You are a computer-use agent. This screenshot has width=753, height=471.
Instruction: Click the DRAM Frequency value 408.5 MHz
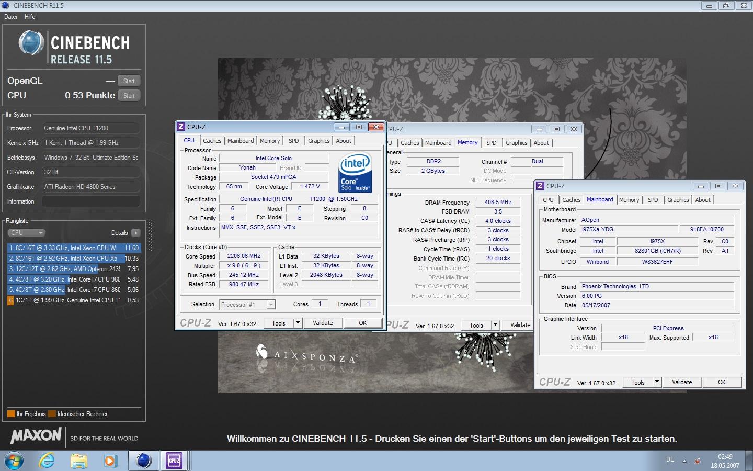498,202
